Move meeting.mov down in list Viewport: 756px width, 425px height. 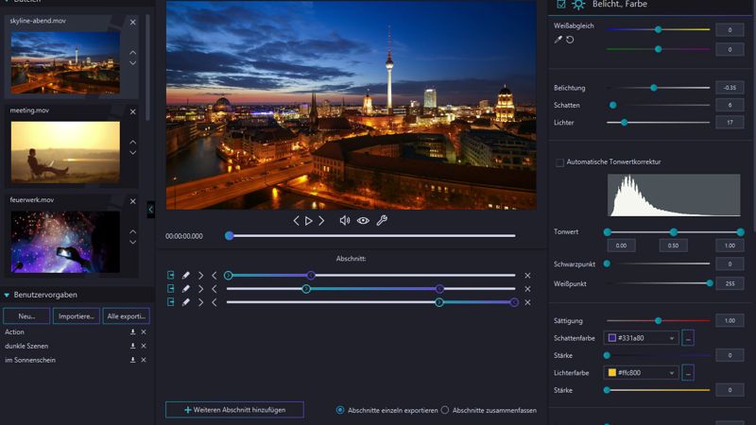point(132,153)
